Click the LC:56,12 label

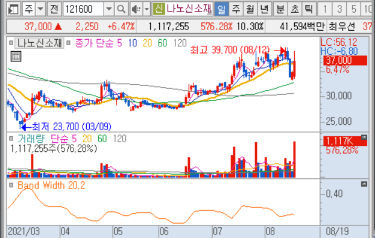click(339, 42)
